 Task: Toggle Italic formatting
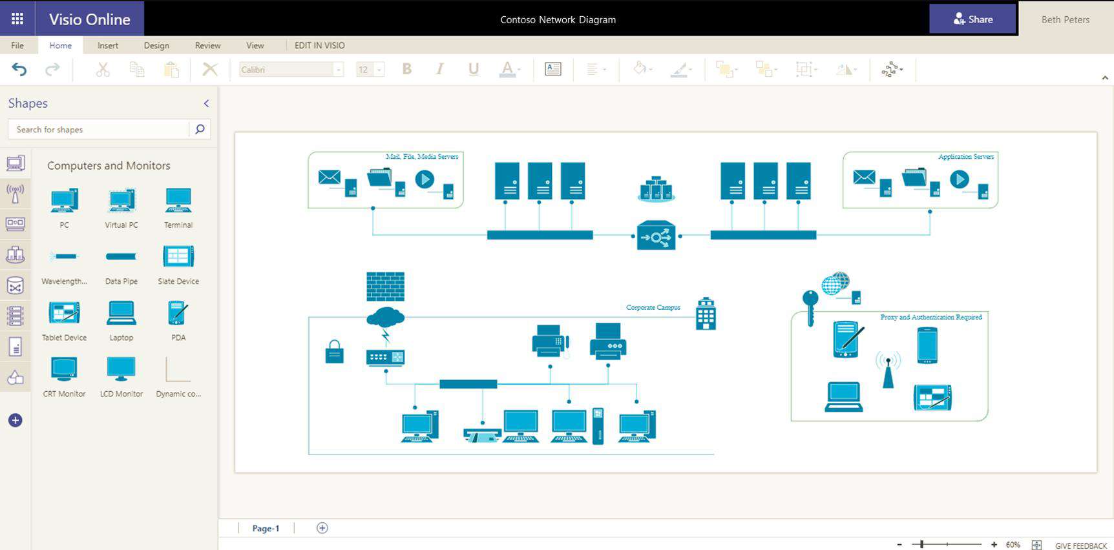[440, 69]
